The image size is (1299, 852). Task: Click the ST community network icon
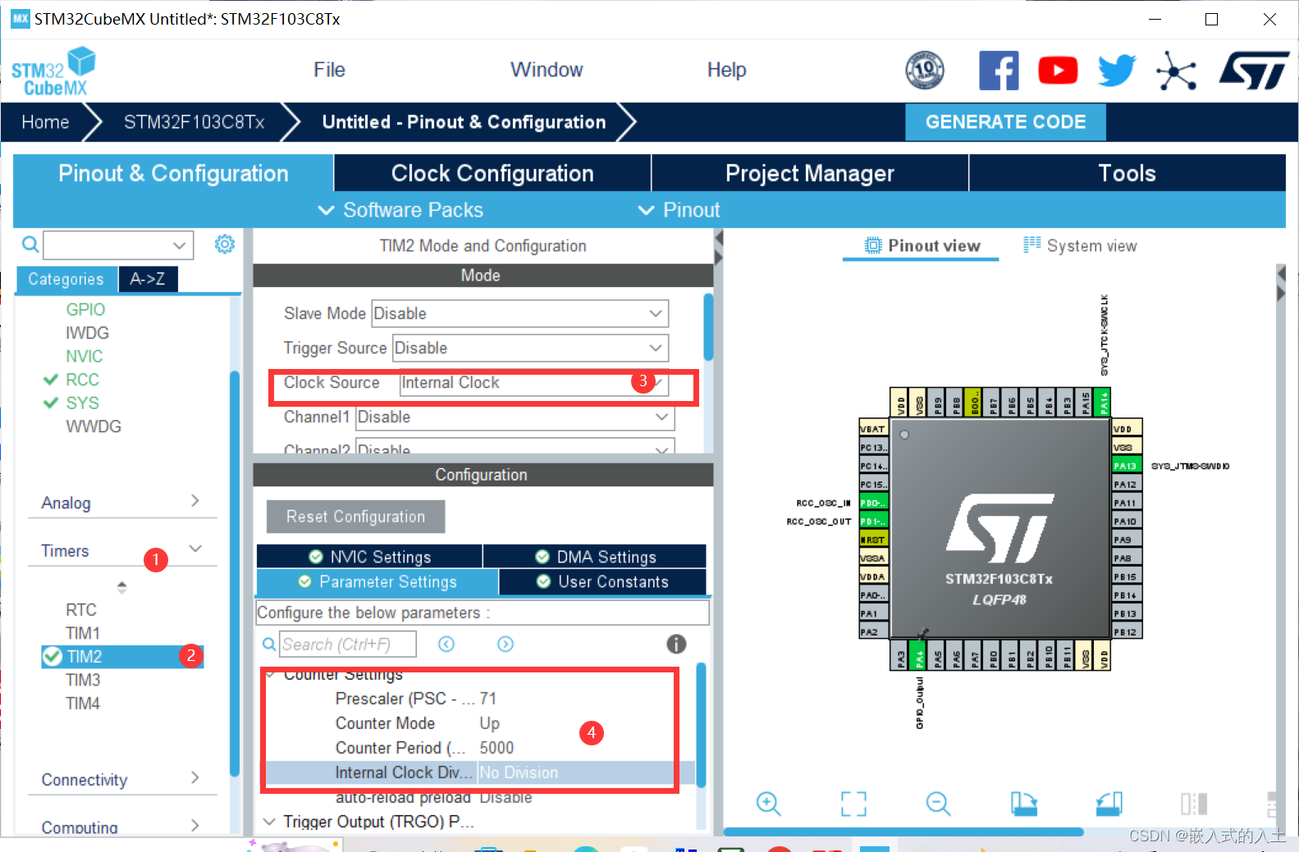point(1176,71)
